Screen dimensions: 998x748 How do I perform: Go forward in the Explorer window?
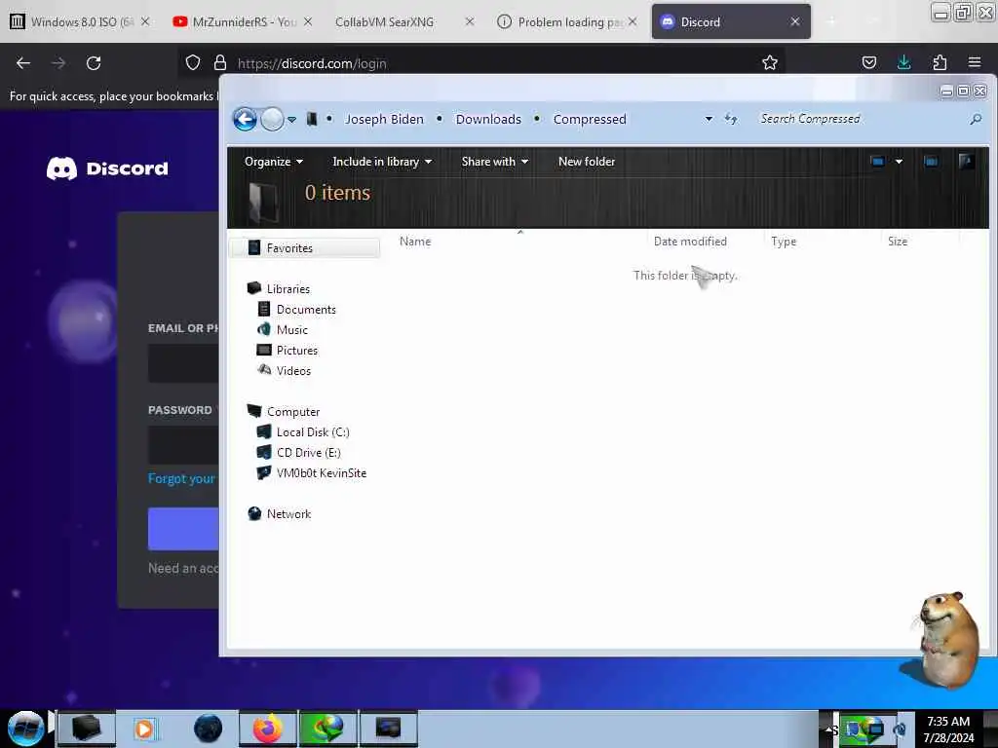pos(273,119)
